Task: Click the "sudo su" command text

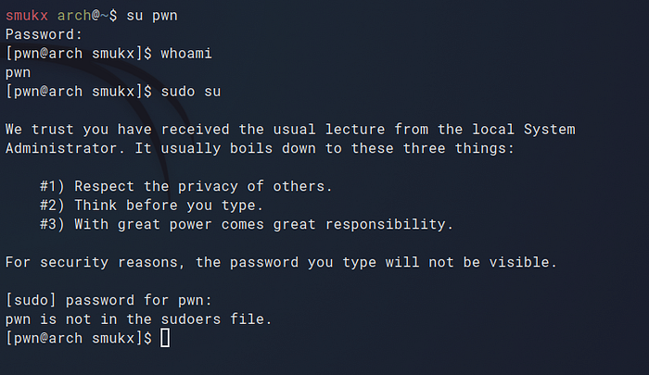Action: [x=191, y=92]
